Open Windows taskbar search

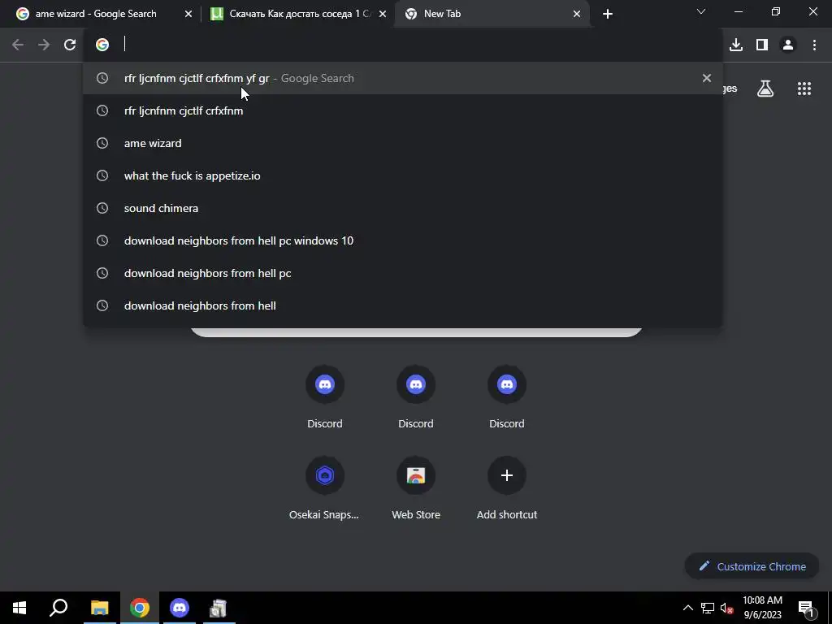pos(58,608)
